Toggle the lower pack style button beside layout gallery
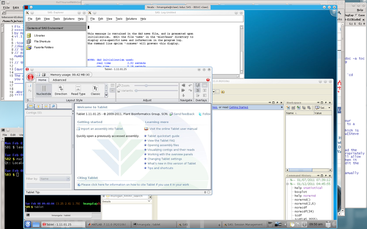 (112, 90)
